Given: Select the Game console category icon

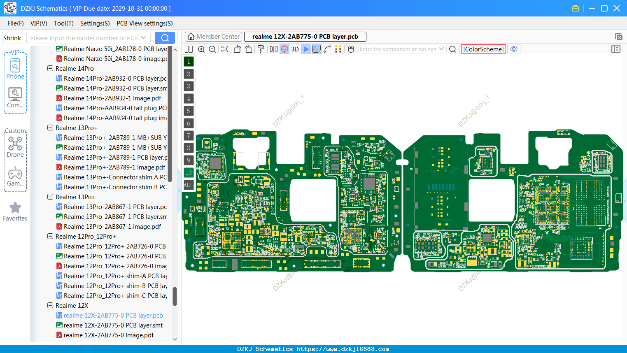Looking at the screenshot, I should pyautogui.click(x=15, y=176).
